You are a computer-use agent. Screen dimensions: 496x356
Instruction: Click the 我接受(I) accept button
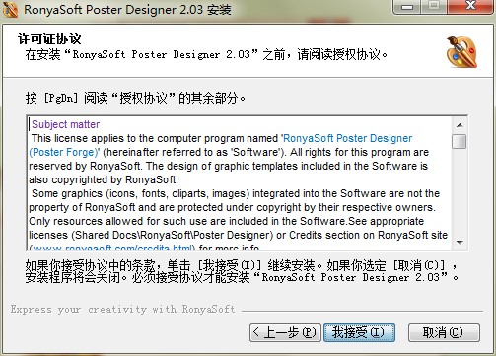[359, 332]
